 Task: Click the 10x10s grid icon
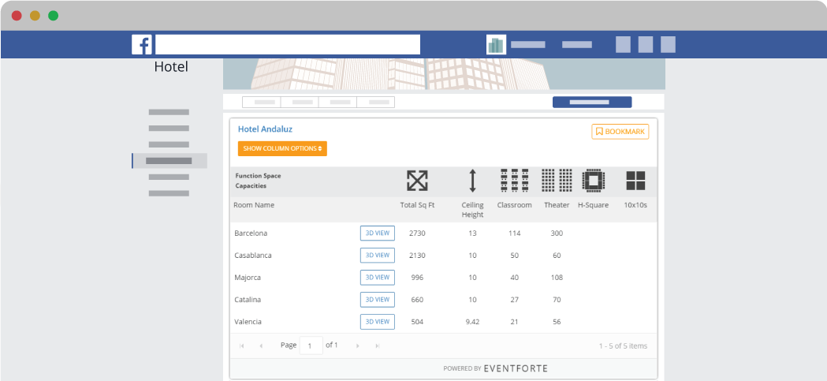coord(635,181)
